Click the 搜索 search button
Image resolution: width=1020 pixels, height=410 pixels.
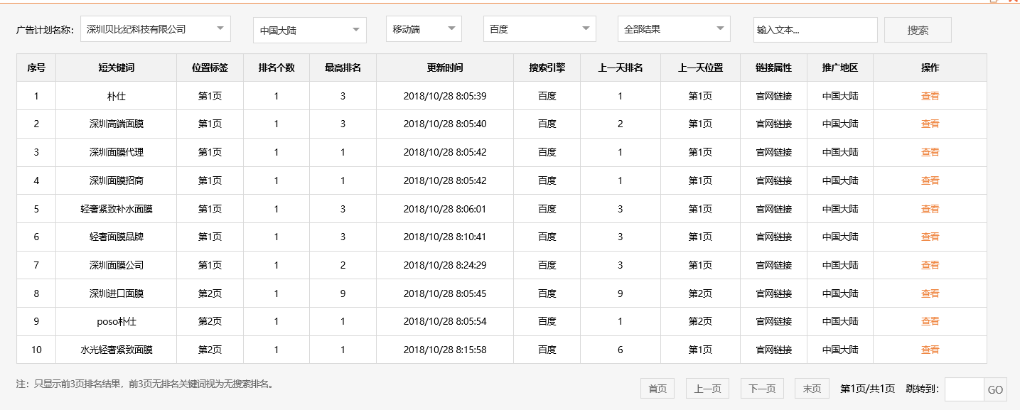pos(917,29)
